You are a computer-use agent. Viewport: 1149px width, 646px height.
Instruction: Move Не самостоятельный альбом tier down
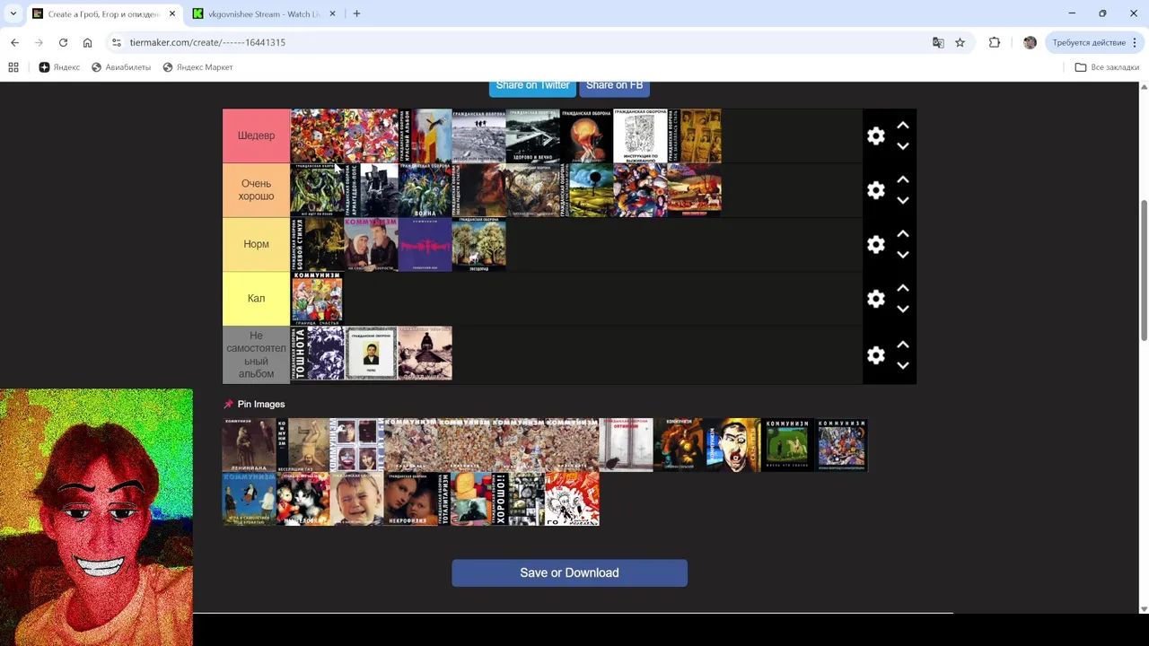pos(903,366)
